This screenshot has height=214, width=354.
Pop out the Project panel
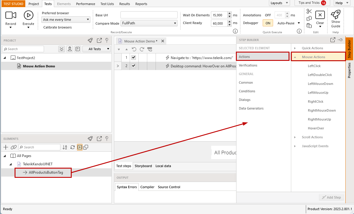[99, 40]
